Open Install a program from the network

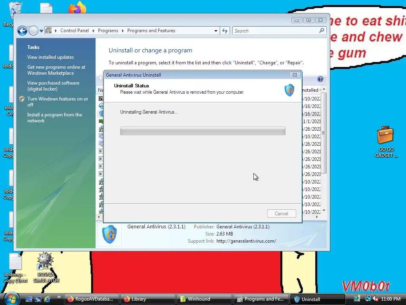coord(55,118)
